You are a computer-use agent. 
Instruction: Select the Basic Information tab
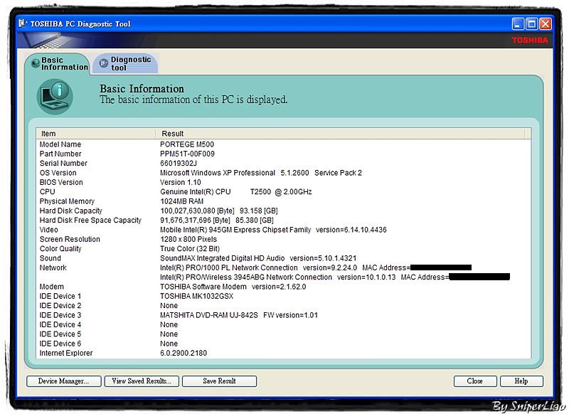tap(58, 64)
